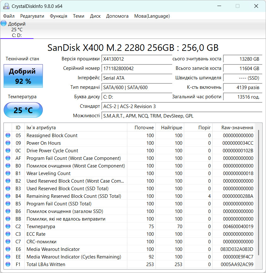
Task: Open the Допомога menu
Action: pyautogui.click(x=117, y=16)
